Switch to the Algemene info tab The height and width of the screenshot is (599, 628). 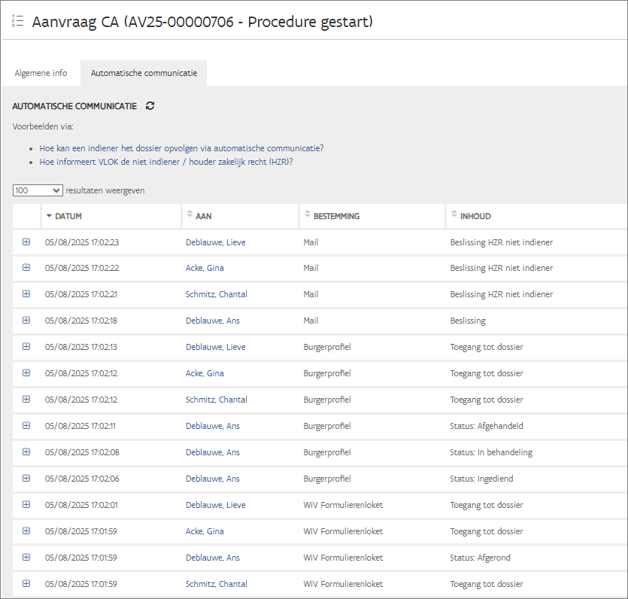pyautogui.click(x=41, y=73)
